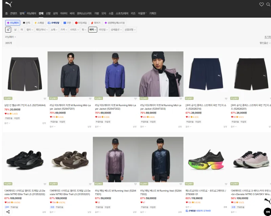Open the 러닝웨어 nav tab

[x=31, y=13]
